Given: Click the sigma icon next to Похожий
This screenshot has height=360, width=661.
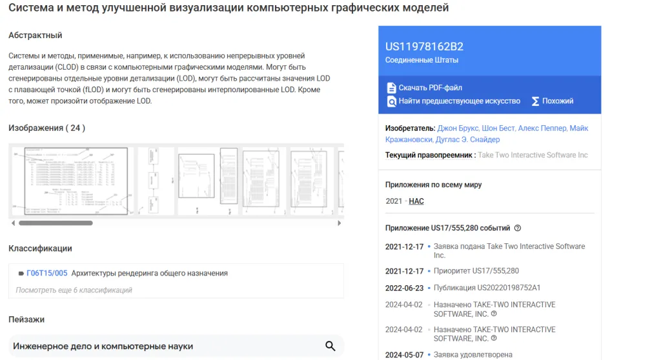Looking at the screenshot, I should point(535,101).
